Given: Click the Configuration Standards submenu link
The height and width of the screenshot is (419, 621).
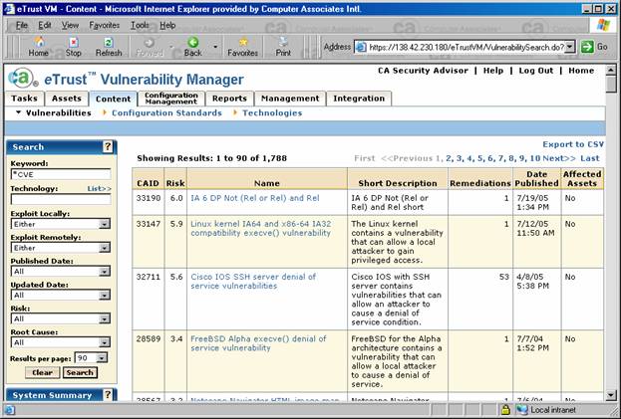Looking at the screenshot, I should [x=165, y=113].
